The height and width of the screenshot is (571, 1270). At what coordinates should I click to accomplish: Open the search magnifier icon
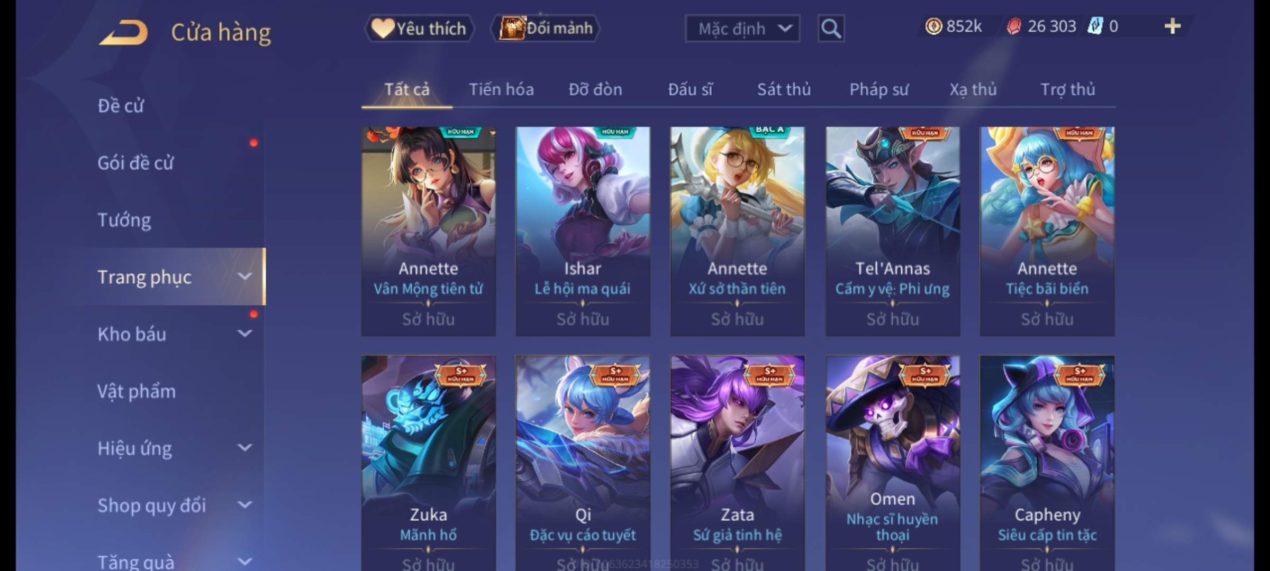coord(831,29)
